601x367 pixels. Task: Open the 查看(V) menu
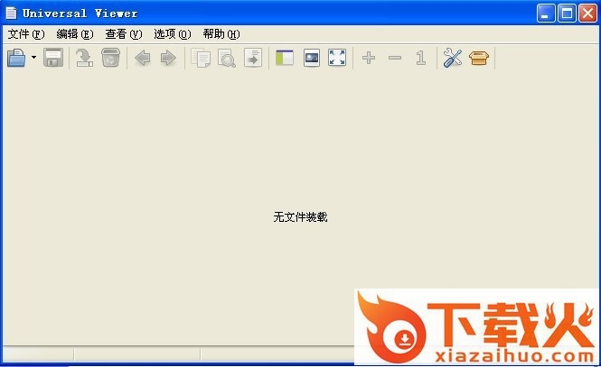124,34
